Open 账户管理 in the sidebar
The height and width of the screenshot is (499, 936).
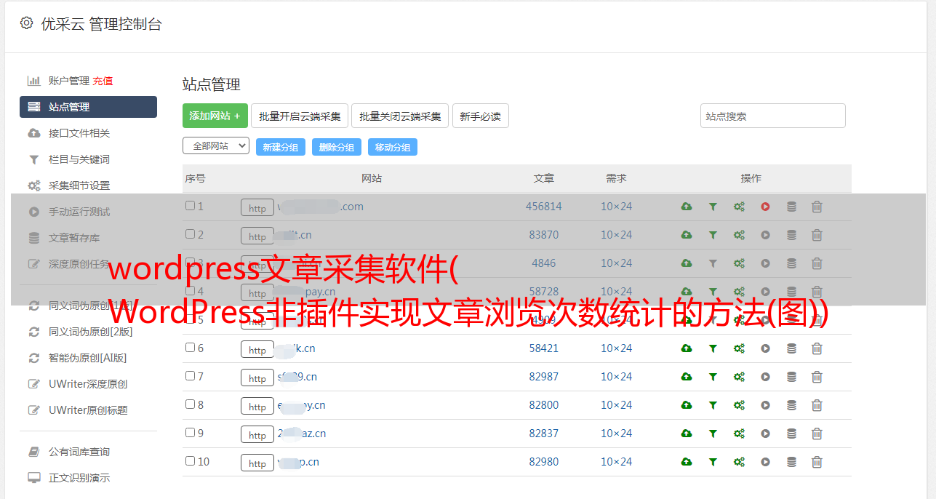(x=69, y=81)
